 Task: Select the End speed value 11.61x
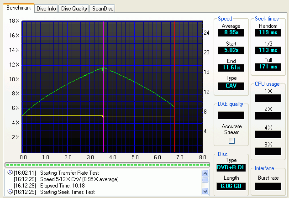[231, 68]
